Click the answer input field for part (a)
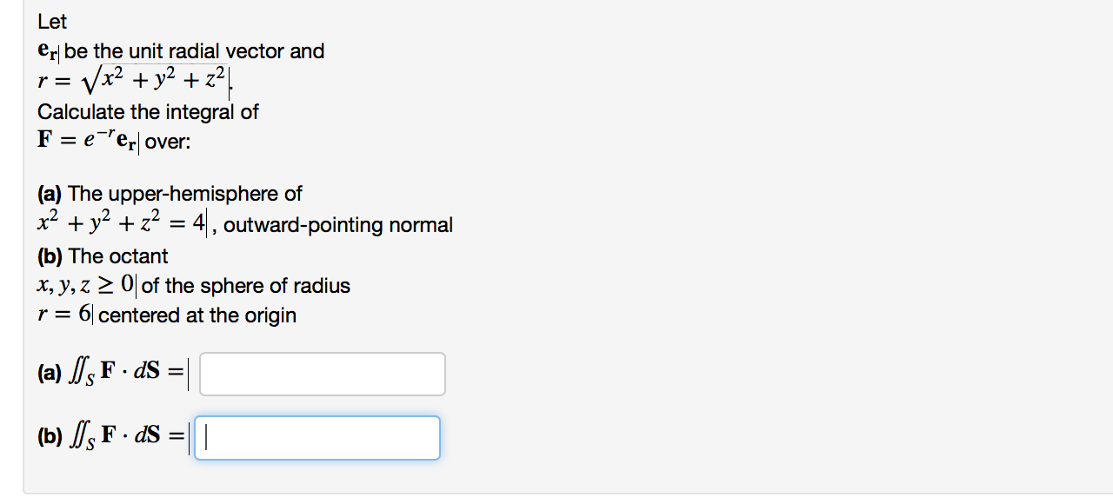Image resolution: width=1113 pixels, height=504 pixels. [322, 373]
